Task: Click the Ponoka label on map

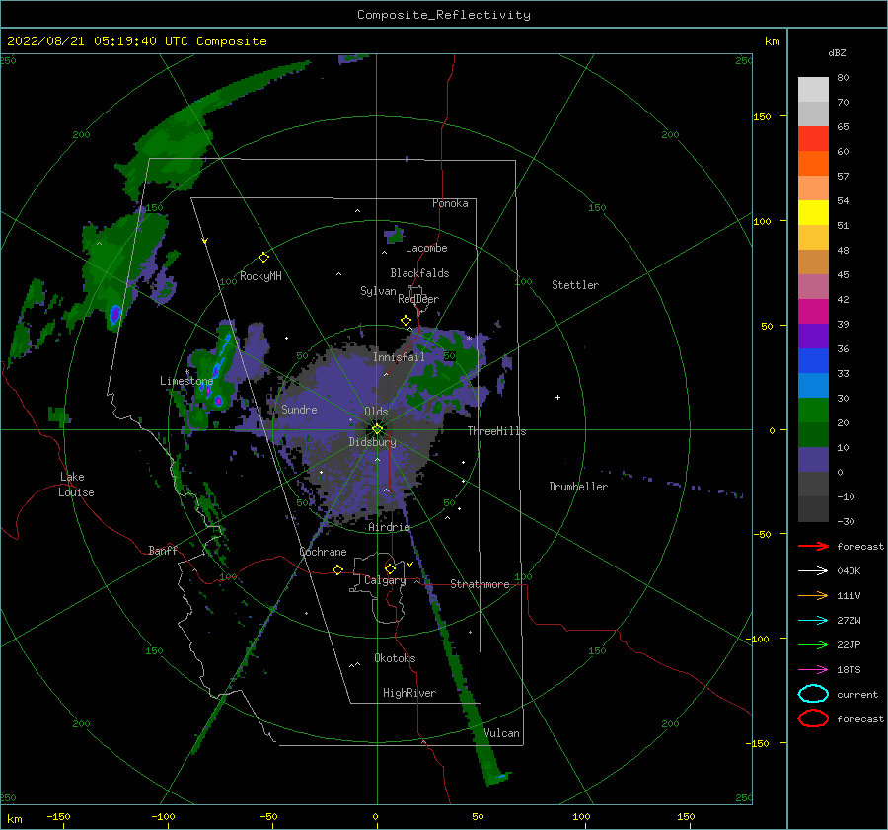Action: [x=450, y=203]
